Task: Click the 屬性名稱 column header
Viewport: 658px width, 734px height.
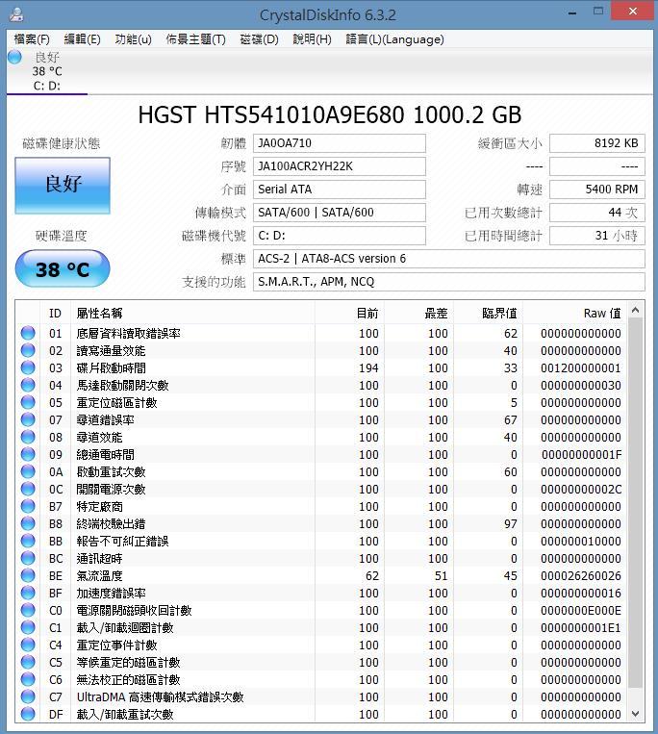Action: [192, 313]
